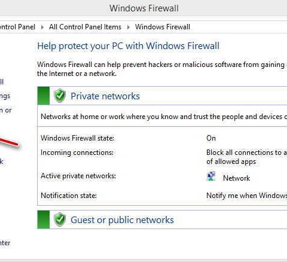Open sidebar link ending in "on or"

(x=5, y=110)
